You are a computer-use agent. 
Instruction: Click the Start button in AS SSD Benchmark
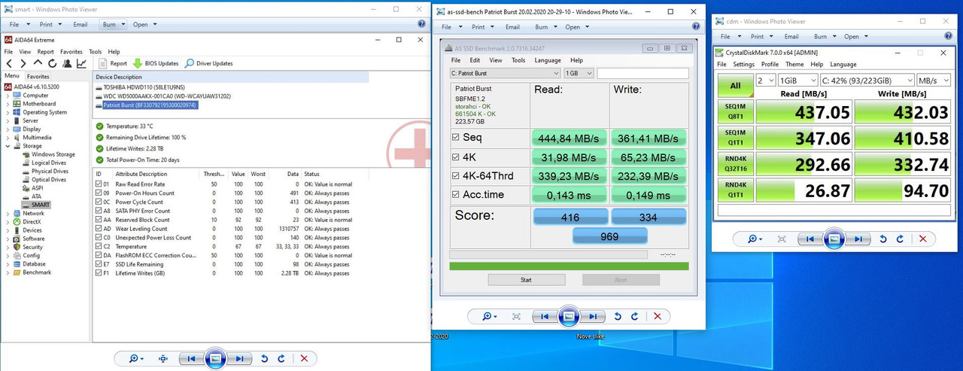pyautogui.click(x=526, y=279)
